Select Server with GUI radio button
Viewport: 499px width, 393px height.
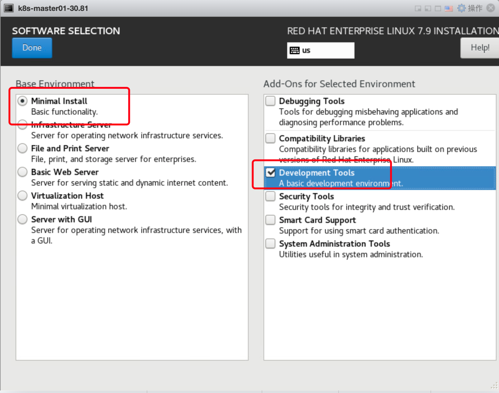point(22,220)
